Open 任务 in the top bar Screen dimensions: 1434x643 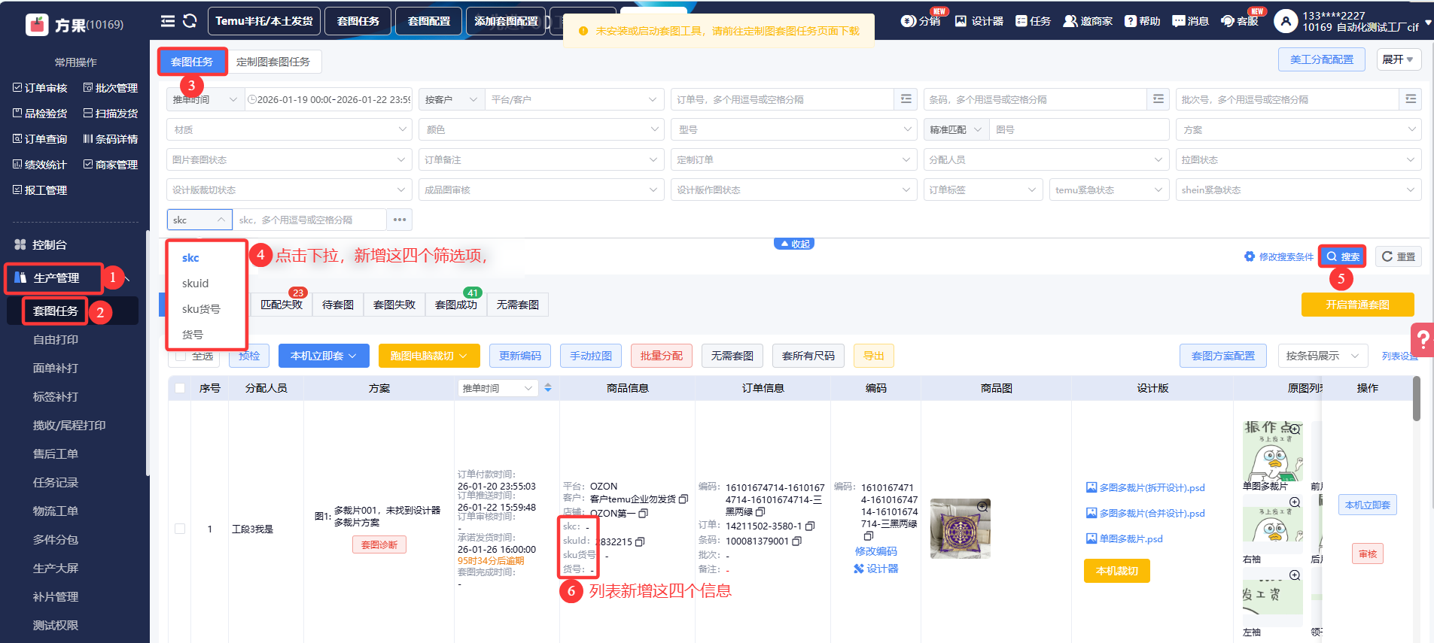click(x=1033, y=21)
